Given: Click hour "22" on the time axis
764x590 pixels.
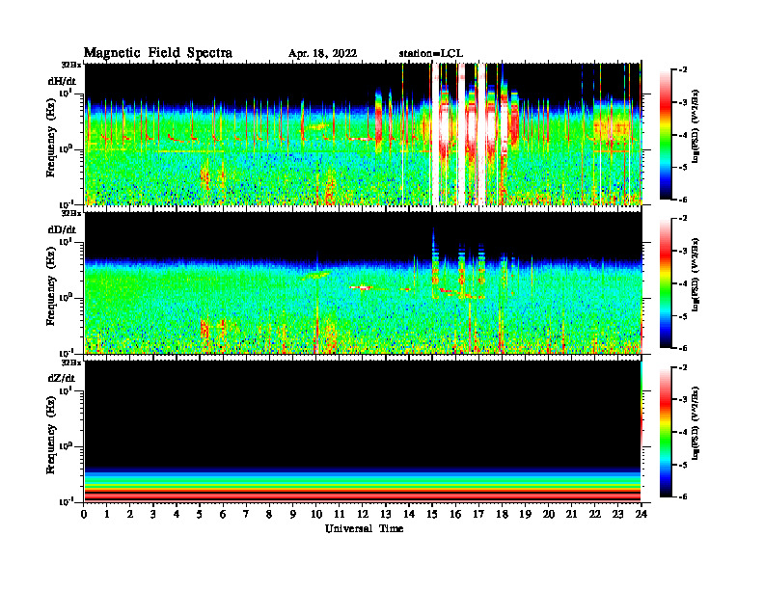Looking at the screenshot, I should [x=595, y=514].
